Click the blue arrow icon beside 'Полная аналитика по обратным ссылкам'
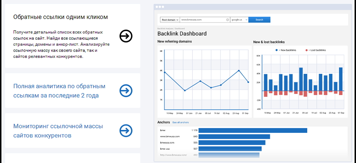 (x=126, y=91)
